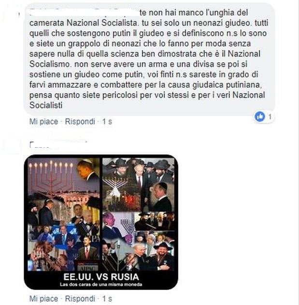Like the long text comment via Mi piace
This screenshot has height=305, width=299.
43,122
